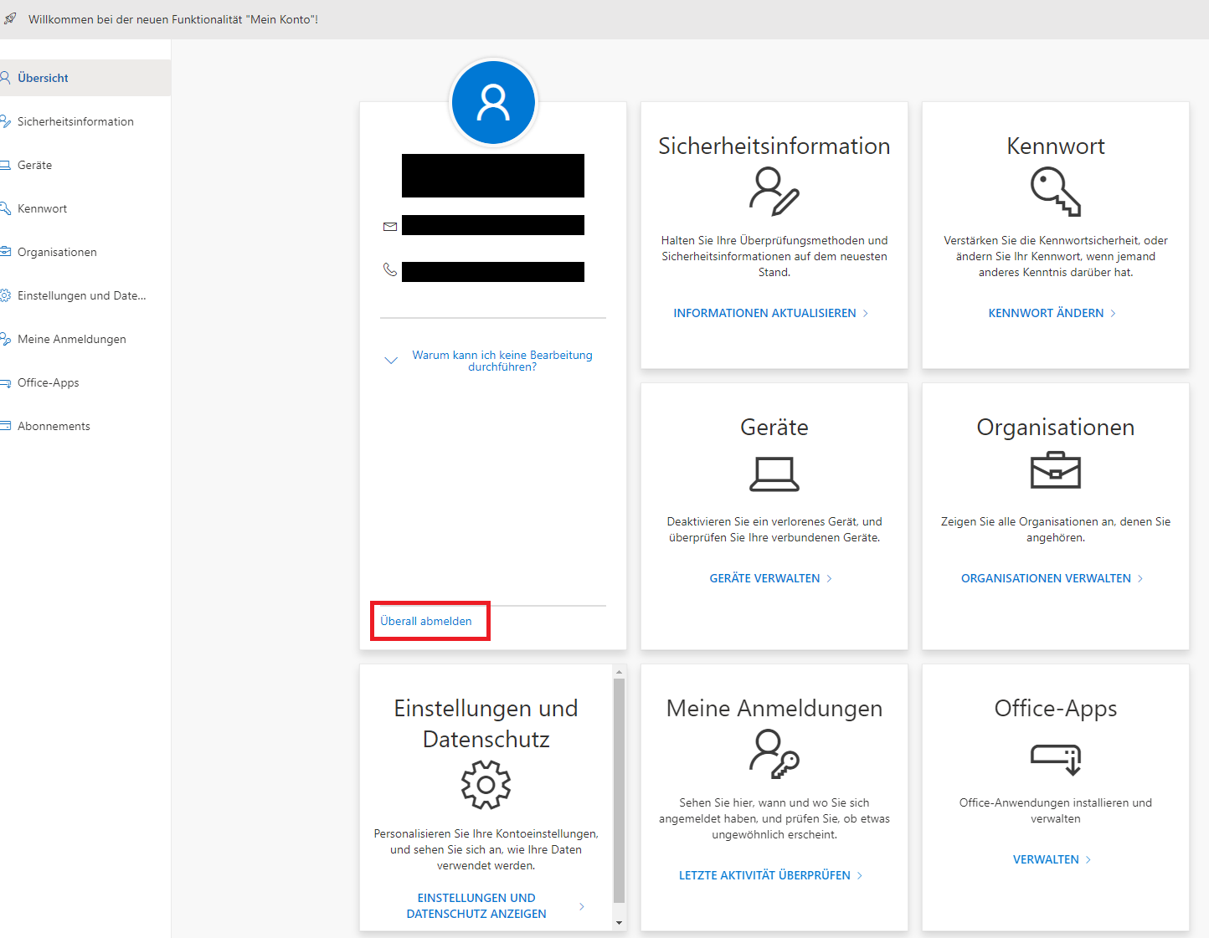Viewport: 1209px width, 938px height.
Task: Select Kennwort in the sidebar
Action: 85,208
